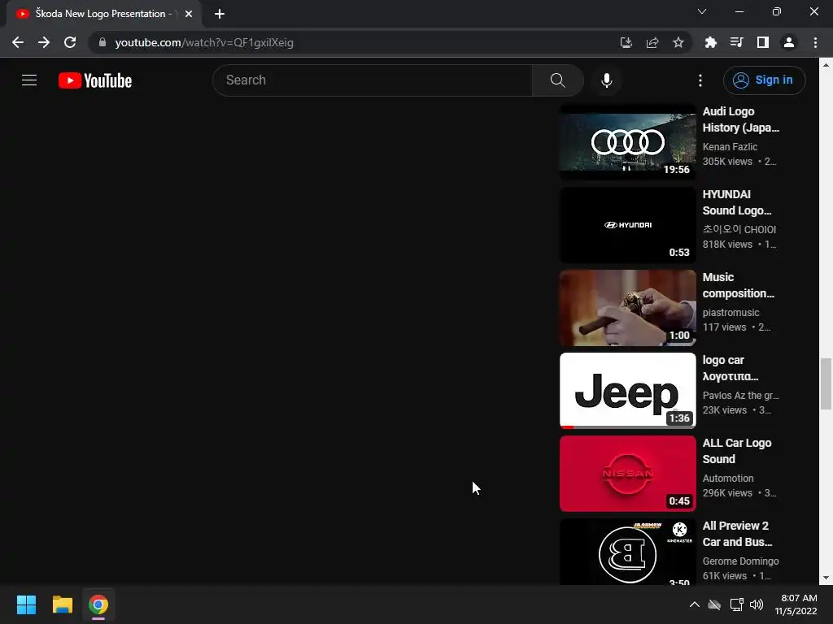Open Windows Start menu

click(26, 604)
